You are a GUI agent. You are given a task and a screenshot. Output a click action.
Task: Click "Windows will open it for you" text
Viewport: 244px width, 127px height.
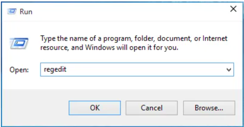pyautogui.click(x=132, y=47)
